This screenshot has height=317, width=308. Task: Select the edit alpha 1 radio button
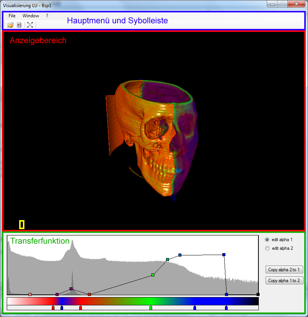(267, 239)
